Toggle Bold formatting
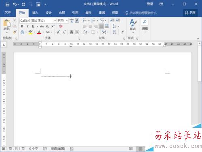The image size is (202, 152). tap(22, 26)
